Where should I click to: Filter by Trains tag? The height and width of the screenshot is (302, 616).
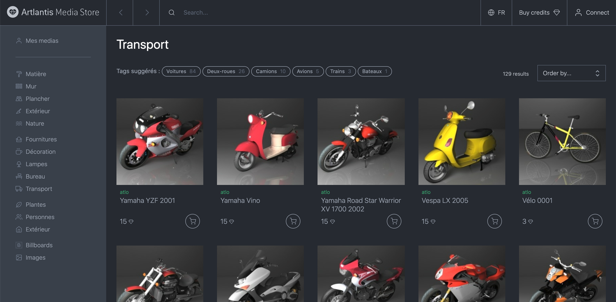click(340, 71)
